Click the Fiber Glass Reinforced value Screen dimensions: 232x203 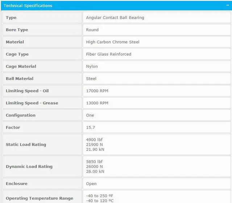108,54
